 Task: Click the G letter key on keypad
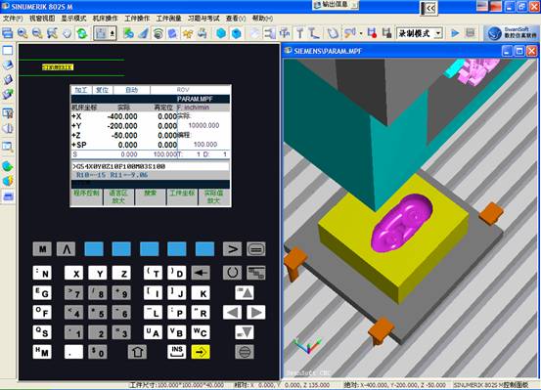pos(42,293)
